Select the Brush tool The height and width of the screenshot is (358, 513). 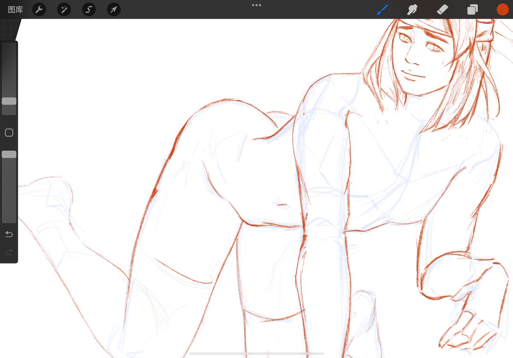point(383,9)
